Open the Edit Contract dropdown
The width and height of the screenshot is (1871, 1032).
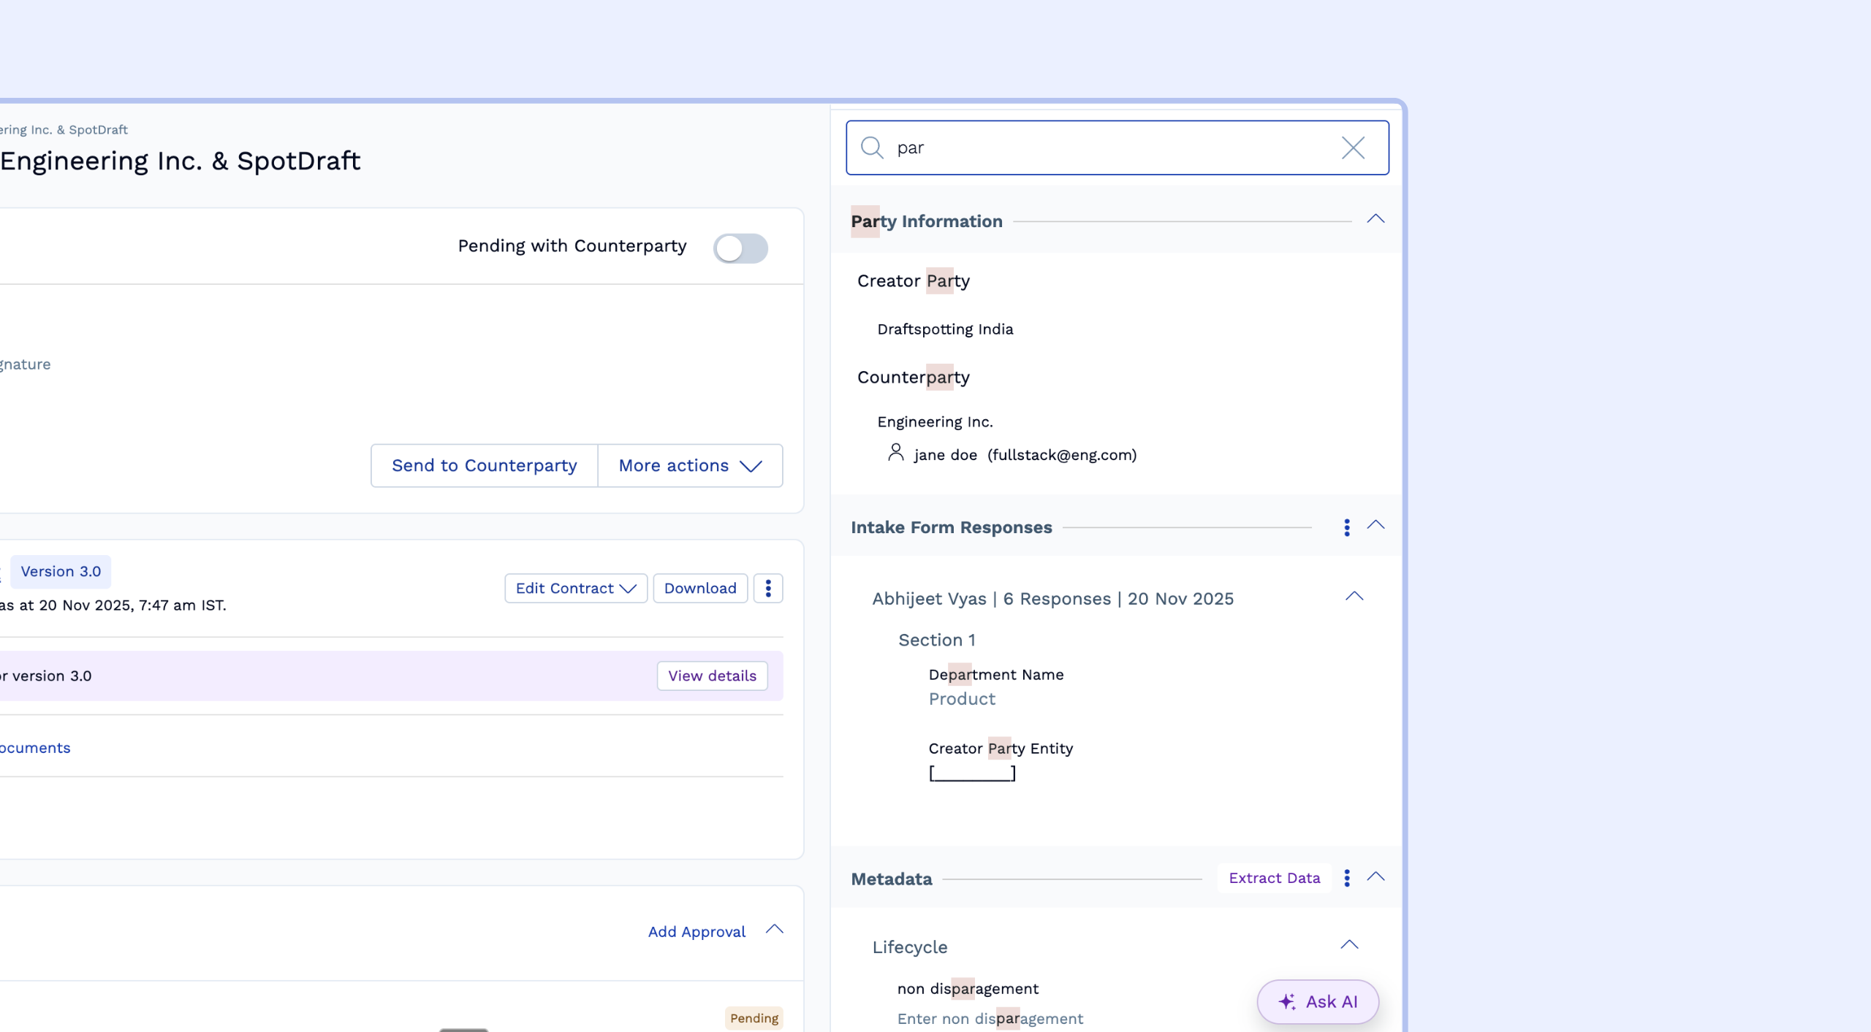(575, 589)
